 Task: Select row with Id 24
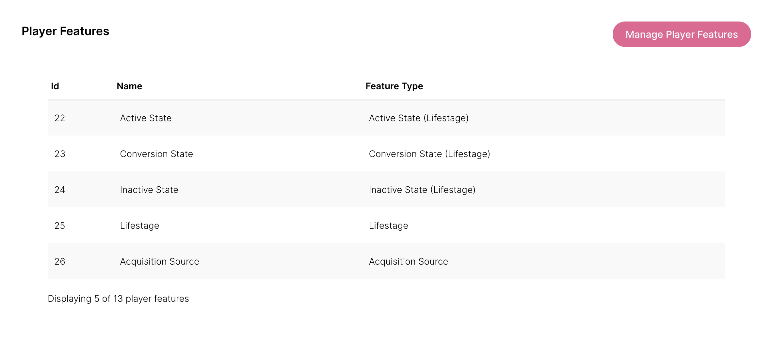click(x=60, y=190)
